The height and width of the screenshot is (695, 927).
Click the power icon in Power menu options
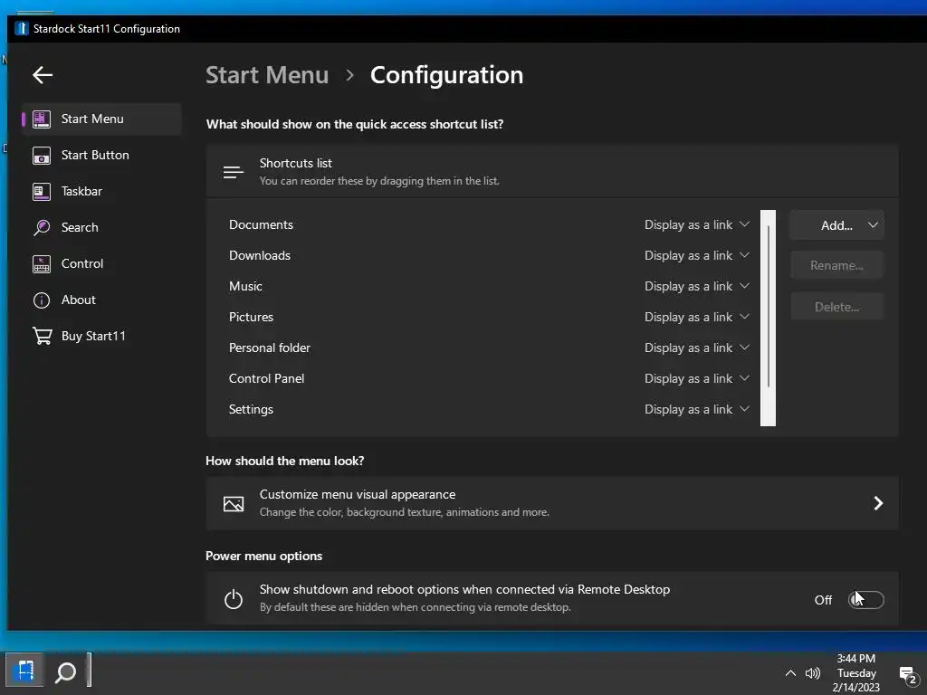click(x=234, y=599)
